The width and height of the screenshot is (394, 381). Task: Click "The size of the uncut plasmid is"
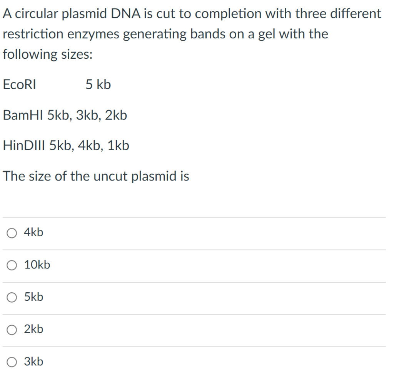[x=96, y=176]
